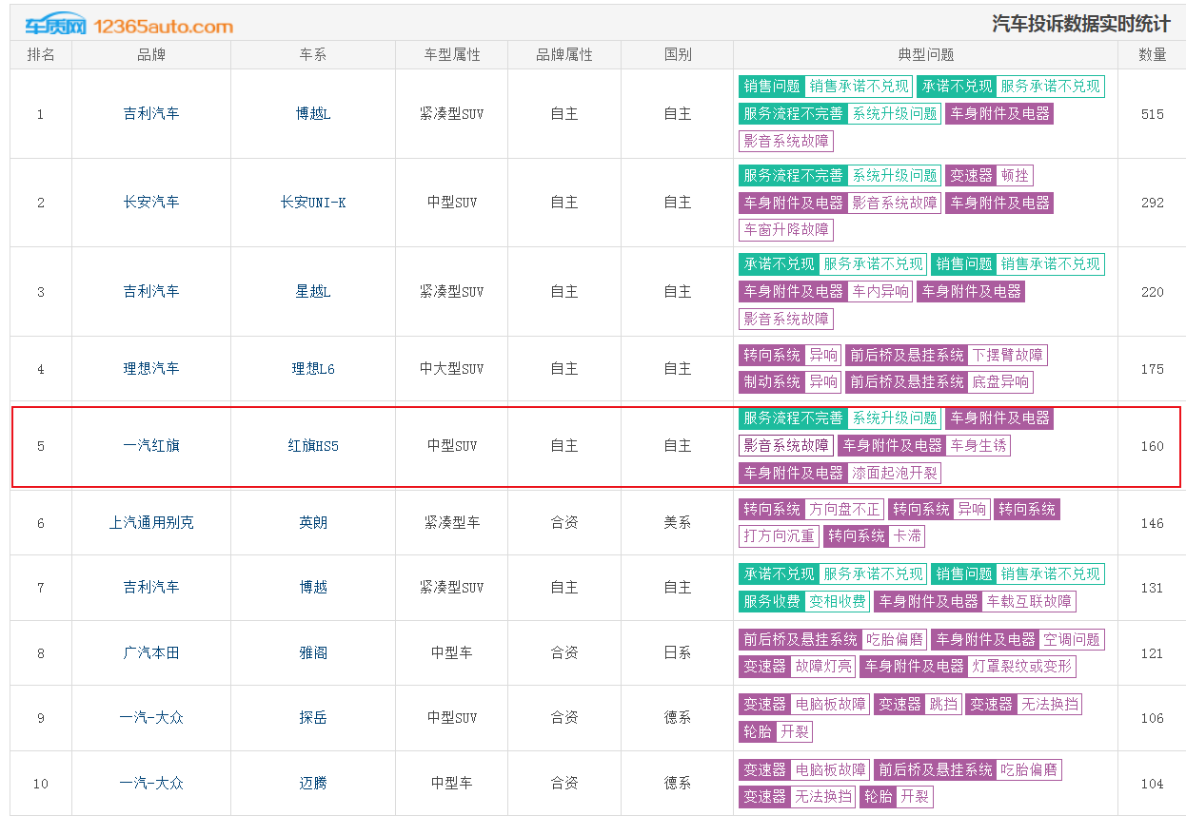This screenshot has width=1186, height=816.
Task: Open the 上汽通用别克 brand link
Action: point(151,523)
